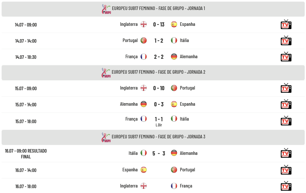Click Jornada 3 group logo icon
306x193 pixels.
click(x=106, y=137)
